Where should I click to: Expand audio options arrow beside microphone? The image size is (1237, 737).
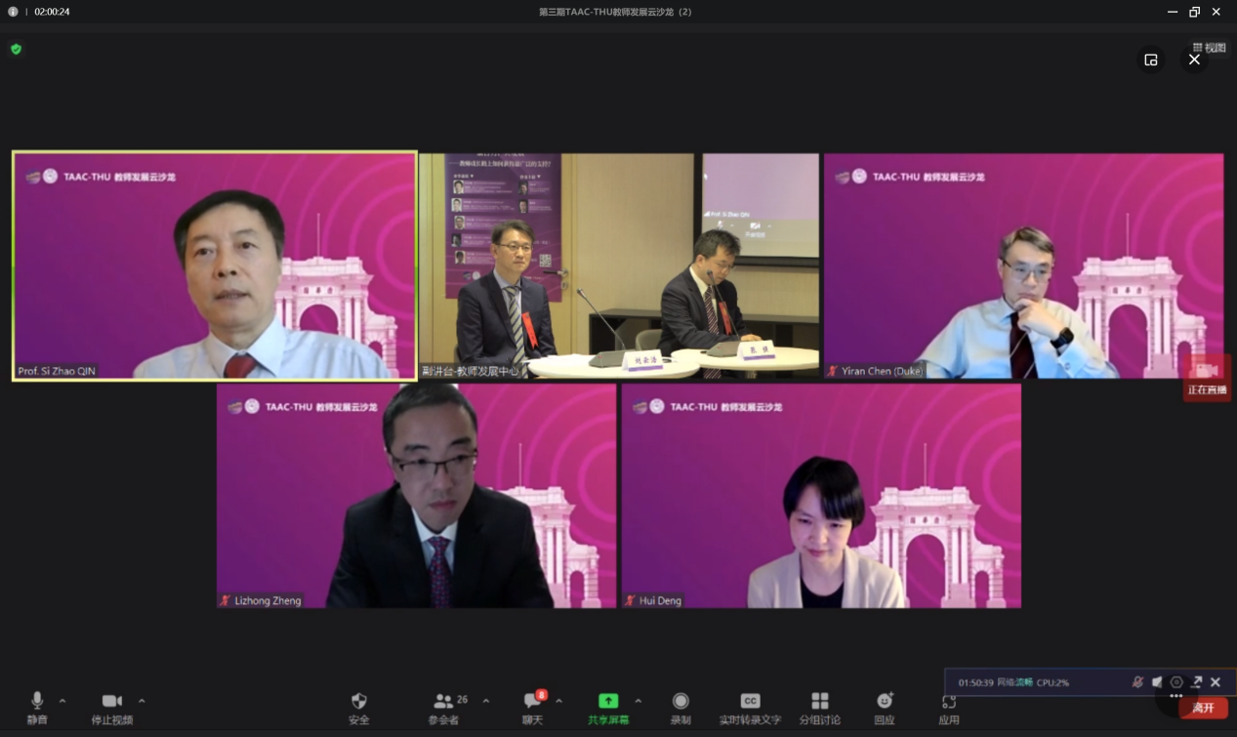click(x=62, y=701)
